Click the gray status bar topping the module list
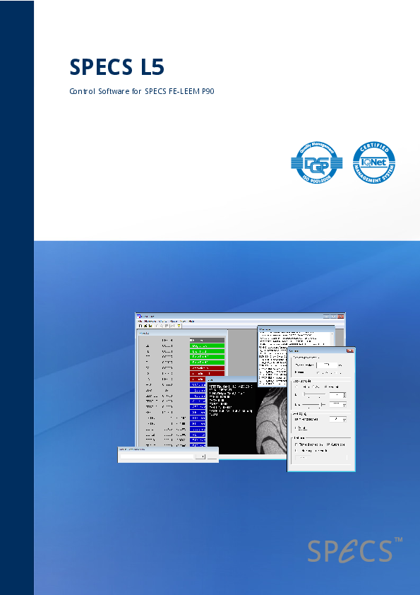Screen dimensions: 420x595 [x=207, y=341]
